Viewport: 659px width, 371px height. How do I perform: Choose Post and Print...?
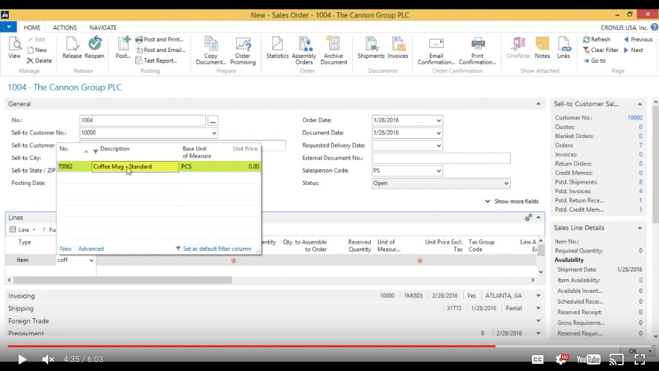[160, 40]
